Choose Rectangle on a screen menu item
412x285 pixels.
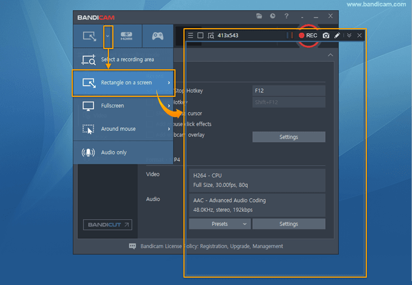coord(123,83)
